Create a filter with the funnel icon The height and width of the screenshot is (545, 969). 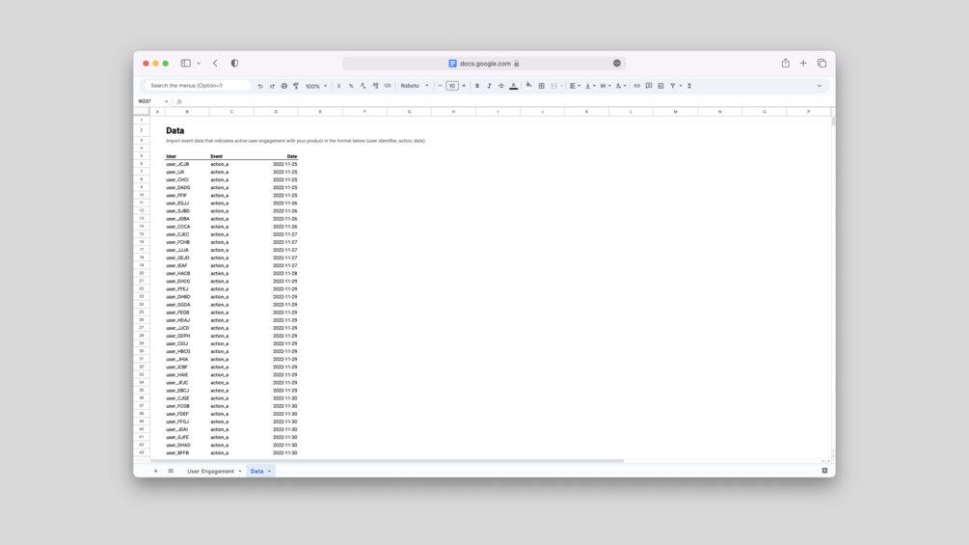point(672,86)
